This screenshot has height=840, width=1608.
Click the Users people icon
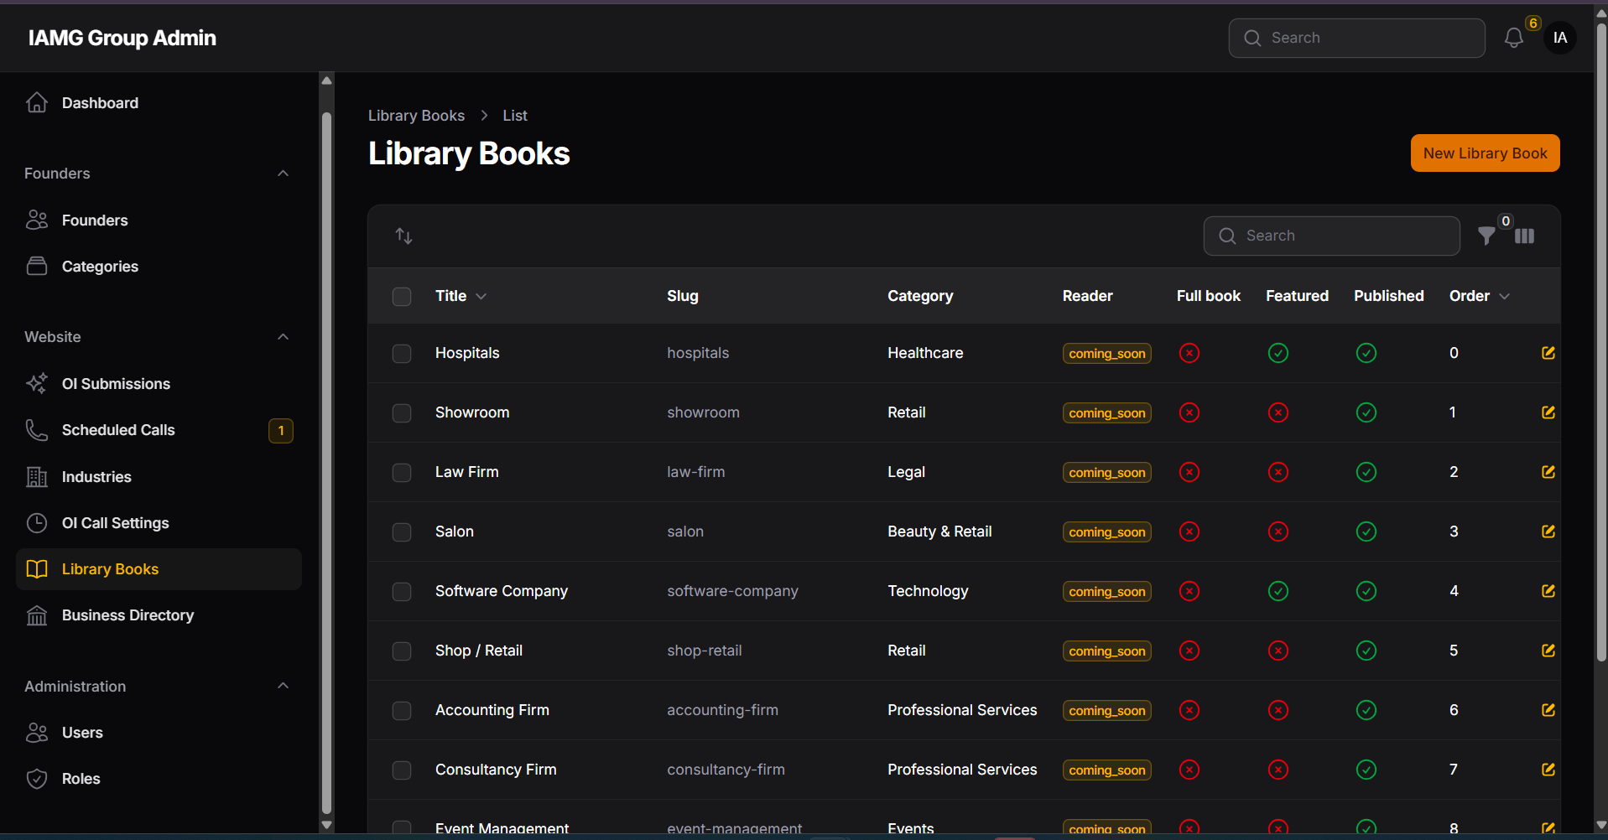tap(37, 733)
